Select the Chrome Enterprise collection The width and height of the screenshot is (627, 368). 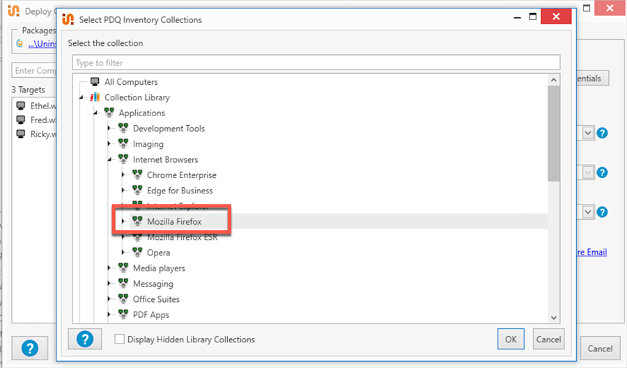click(x=182, y=175)
